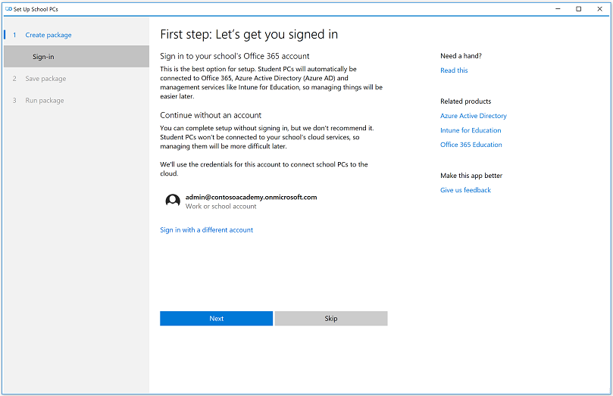Click the Next button
The image size is (613, 396).
216,318
